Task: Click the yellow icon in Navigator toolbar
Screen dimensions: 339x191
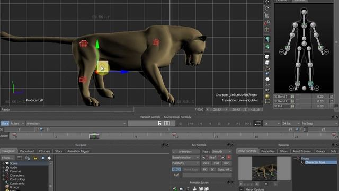Action: (x=35, y=158)
